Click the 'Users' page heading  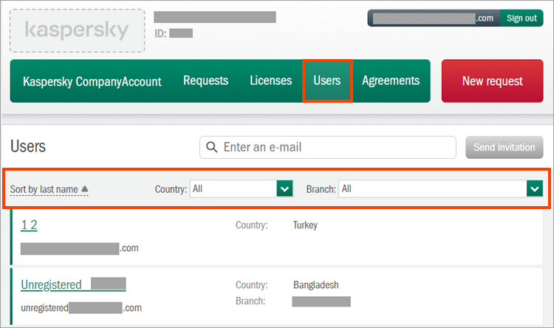coord(28,146)
